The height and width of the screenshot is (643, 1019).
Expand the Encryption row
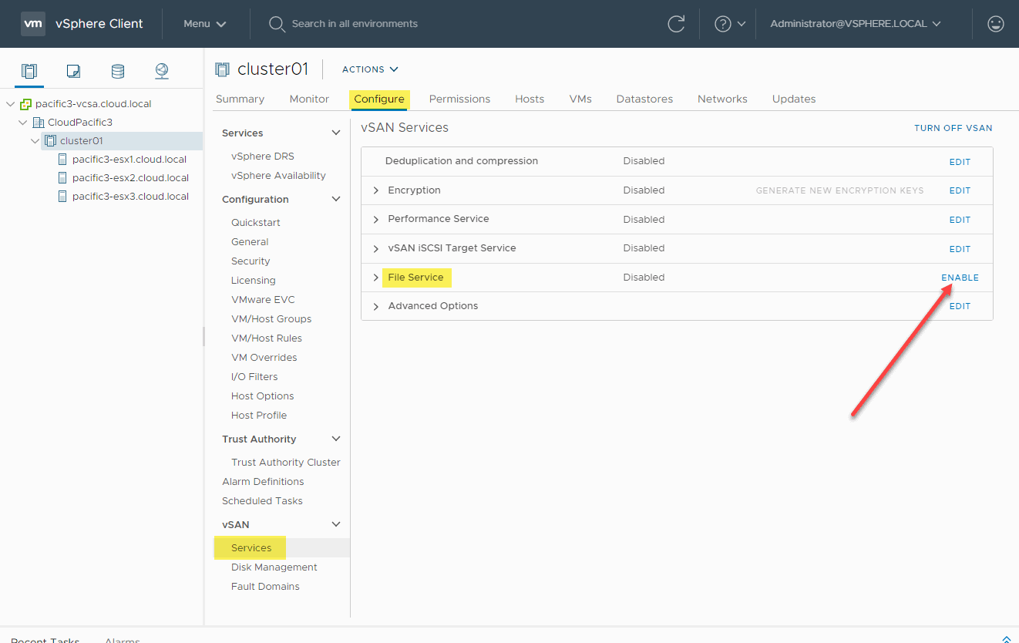[376, 190]
